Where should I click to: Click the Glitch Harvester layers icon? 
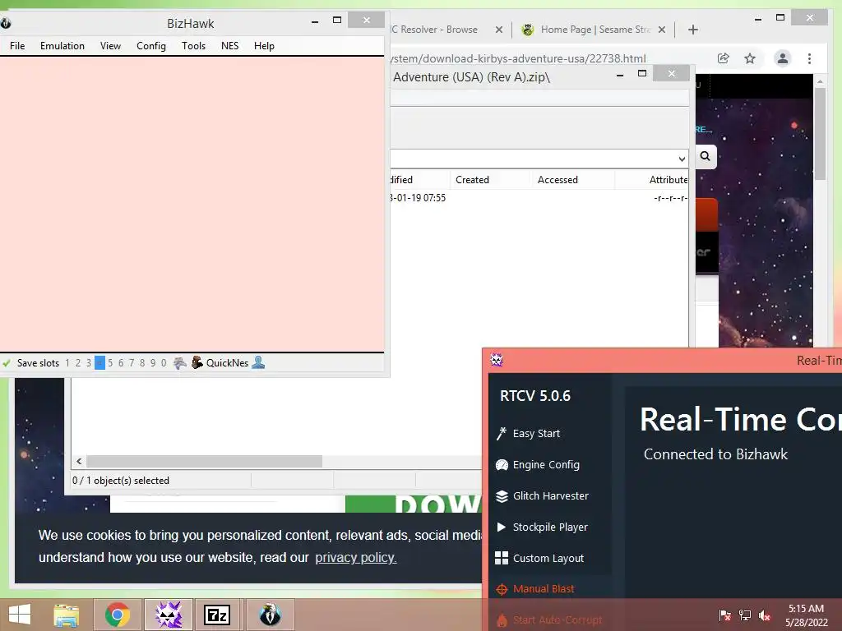coord(502,495)
